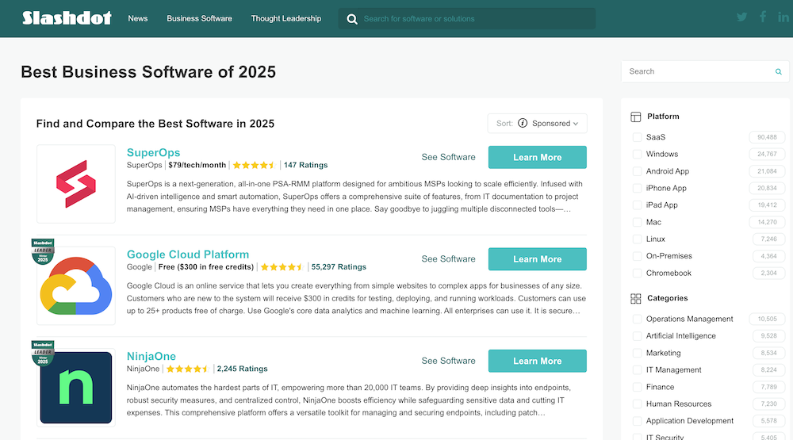Open the Thought Leadership menu

285,18
